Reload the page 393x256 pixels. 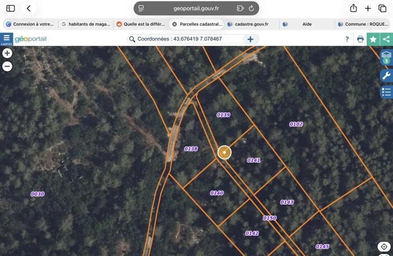coord(251,8)
